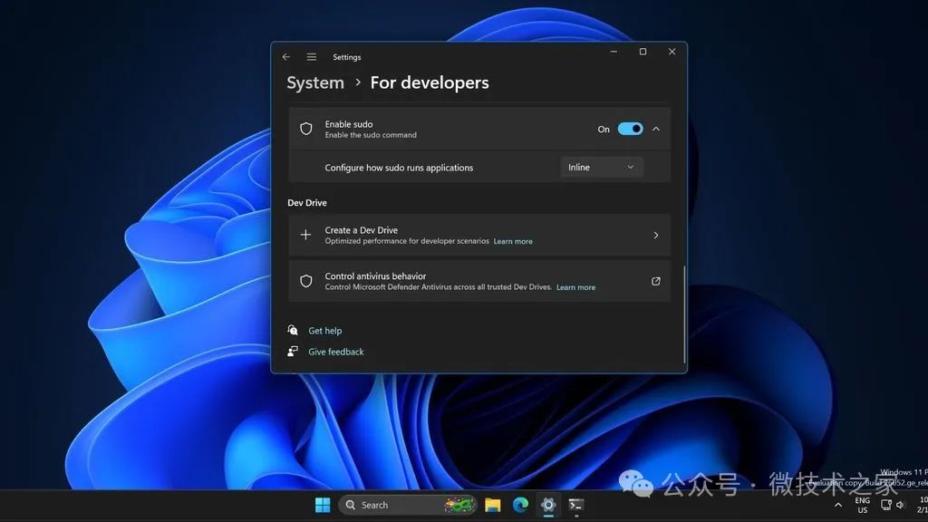The width and height of the screenshot is (928, 522).
Task: Click the shield icon beside Enable sudo
Action: coord(306,128)
